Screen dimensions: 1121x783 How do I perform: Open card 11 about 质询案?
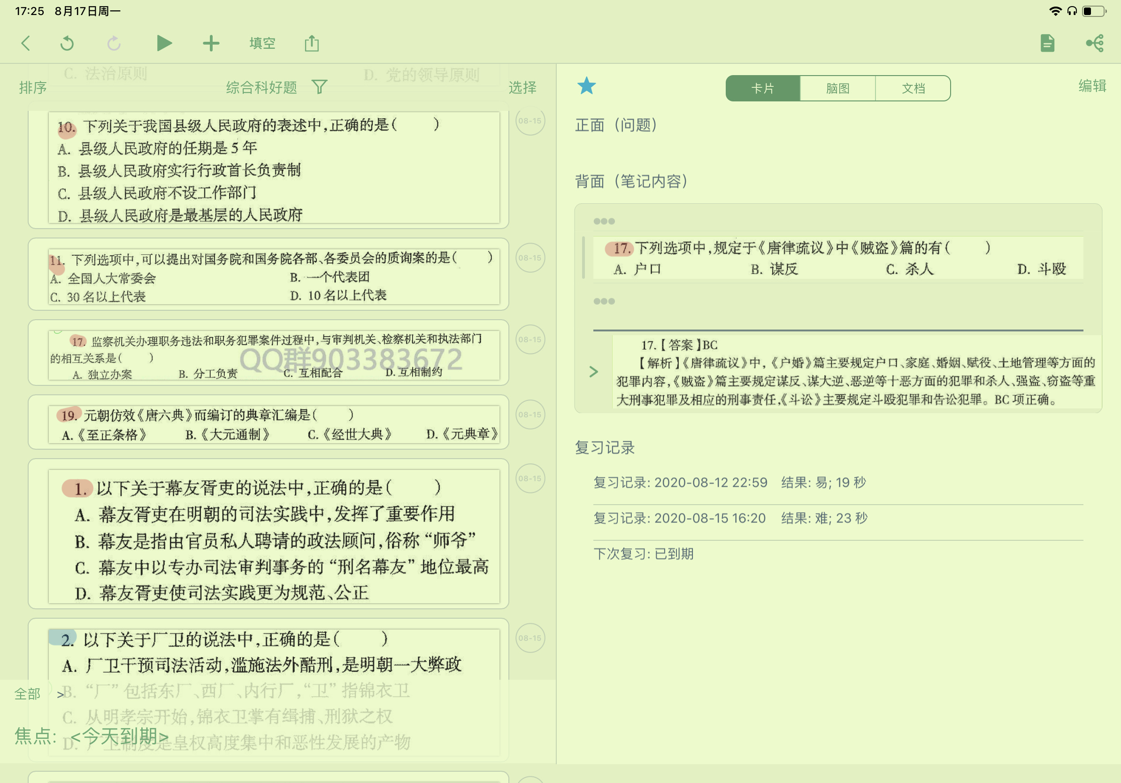[x=269, y=274]
